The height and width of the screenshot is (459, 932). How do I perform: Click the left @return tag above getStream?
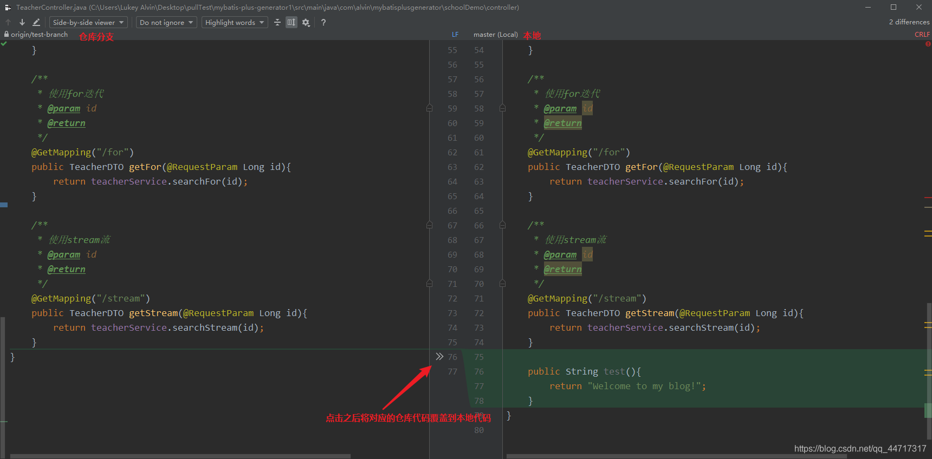pos(66,269)
